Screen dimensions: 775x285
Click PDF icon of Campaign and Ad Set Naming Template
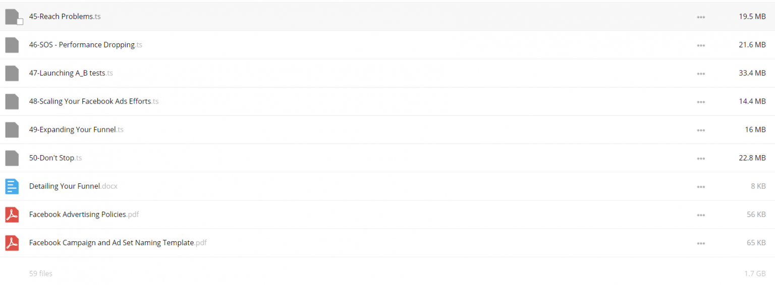(x=12, y=243)
